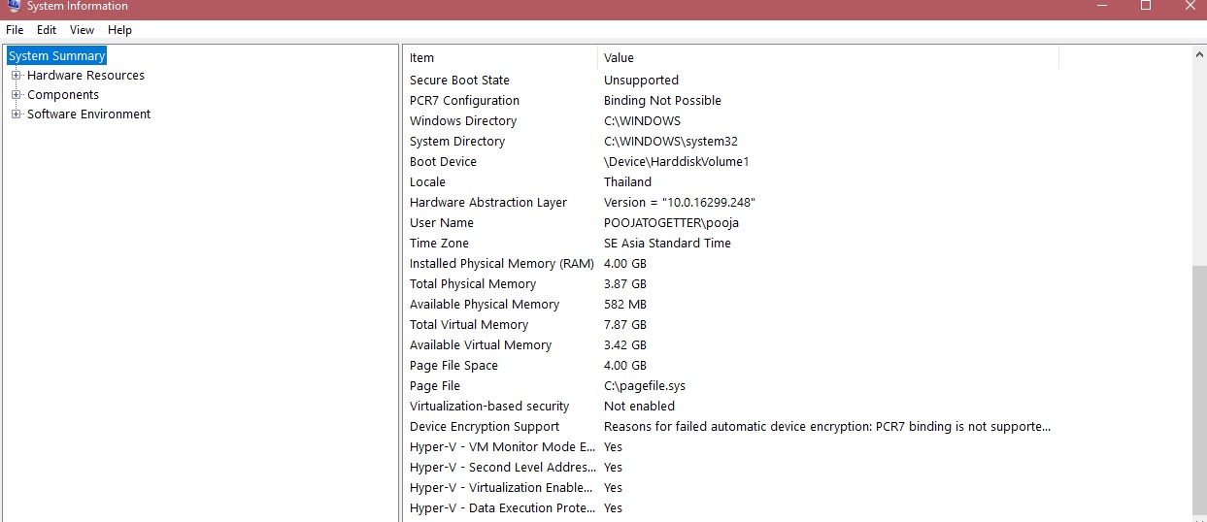Open the Help menu

click(x=119, y=30)
